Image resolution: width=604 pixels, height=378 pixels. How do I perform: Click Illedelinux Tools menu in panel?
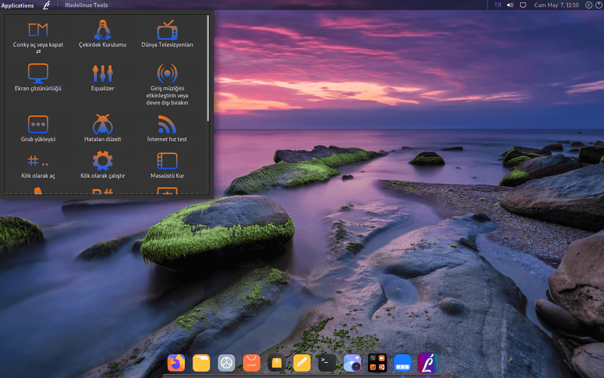[86, 5]
